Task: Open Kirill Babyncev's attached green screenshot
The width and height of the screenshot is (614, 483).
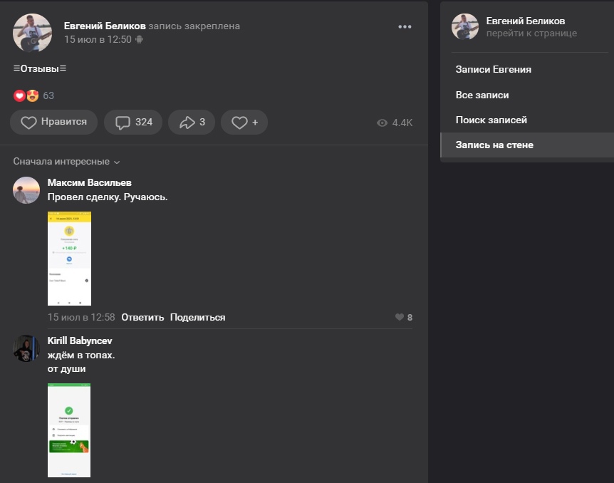Action: [69, 430]
